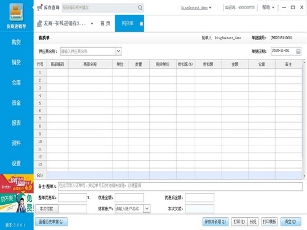Screen dimensions: 307x230
Task: Click the 商品名称 column header
Action: [90, 64]
